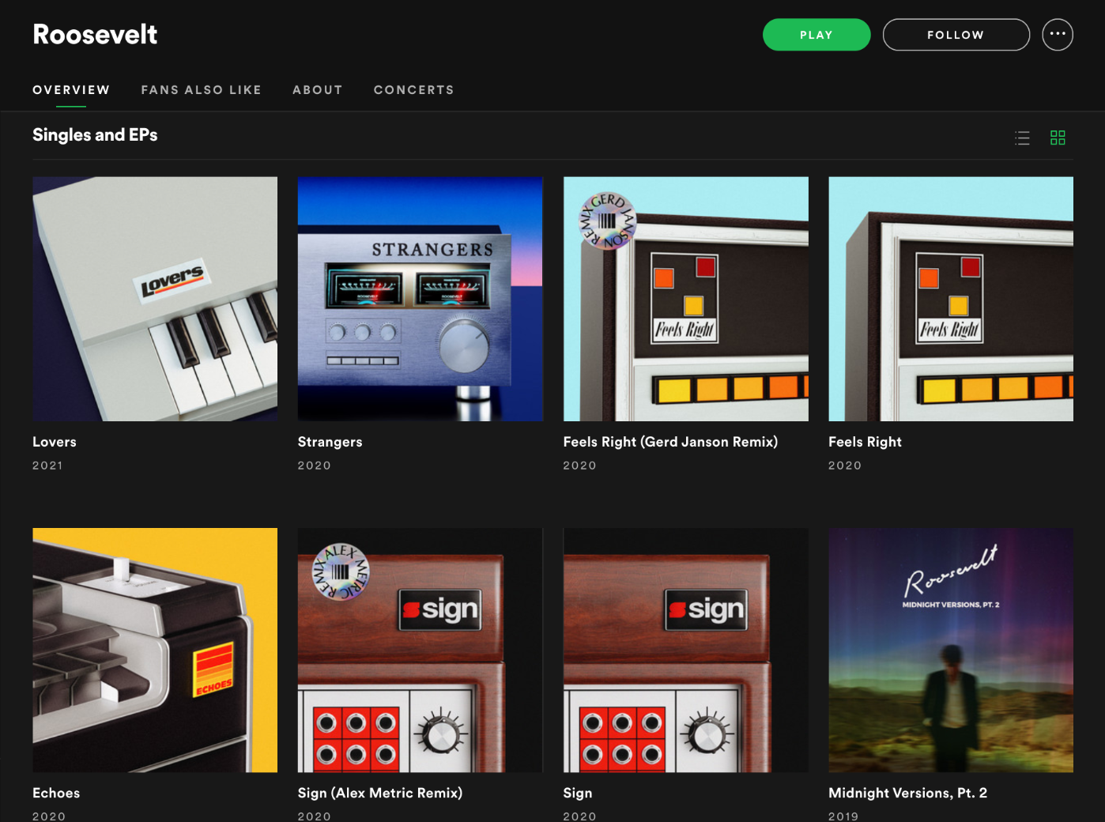Viewport: 1105px width, 822px height.
Task: Click the green Play button
Action: (x=816, y=35)
